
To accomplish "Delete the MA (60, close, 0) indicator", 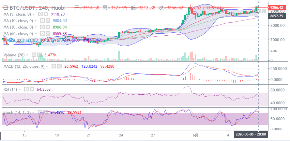I will coord(48,33).
